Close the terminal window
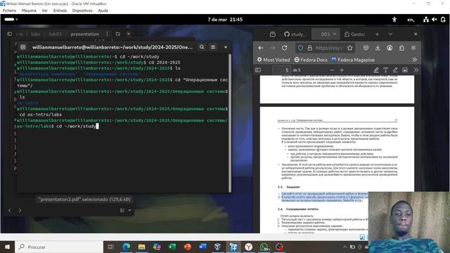The image size is (450, 253). [226, 47]
